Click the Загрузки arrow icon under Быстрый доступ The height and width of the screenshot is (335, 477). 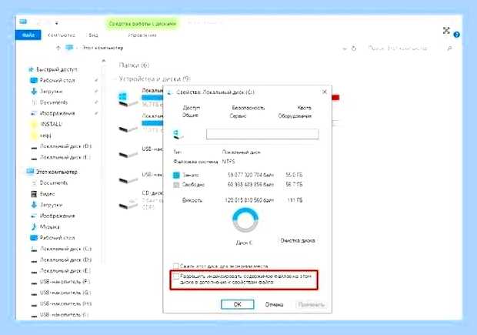[34, 92]
